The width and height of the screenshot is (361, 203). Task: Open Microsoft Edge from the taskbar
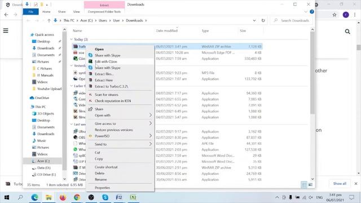35,197
